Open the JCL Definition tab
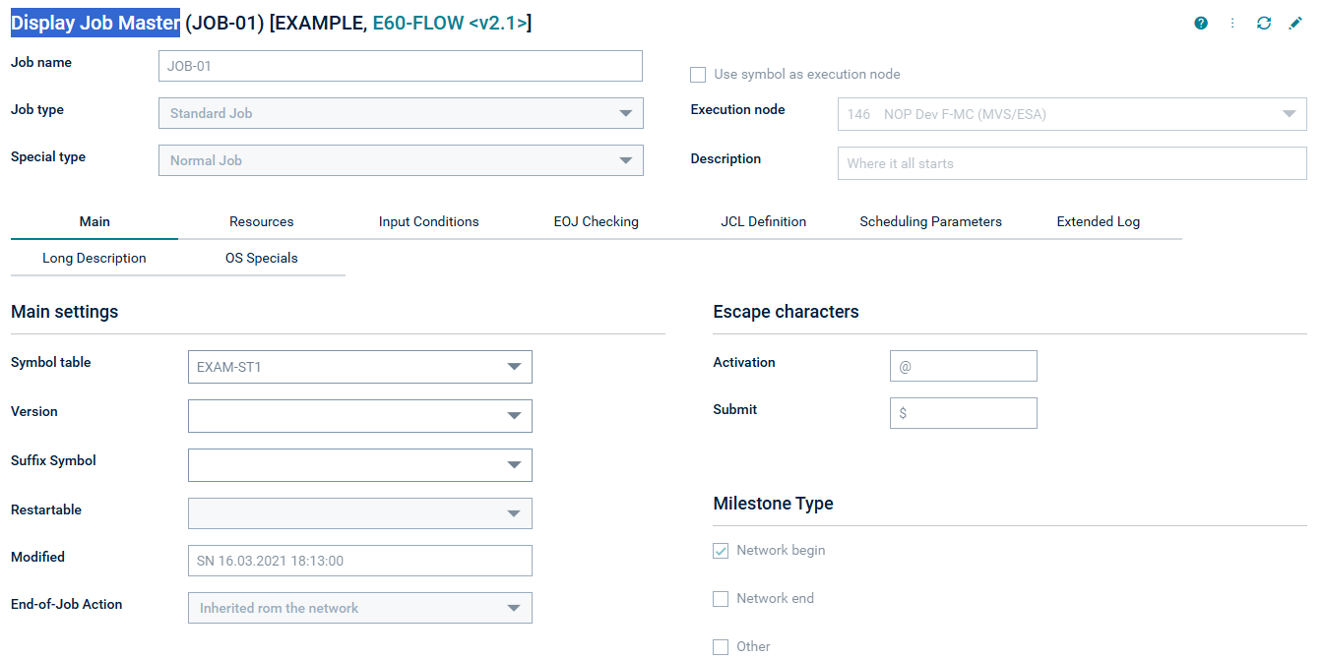The height and width of the screenshot is (659, 1324). click(764, 221)
